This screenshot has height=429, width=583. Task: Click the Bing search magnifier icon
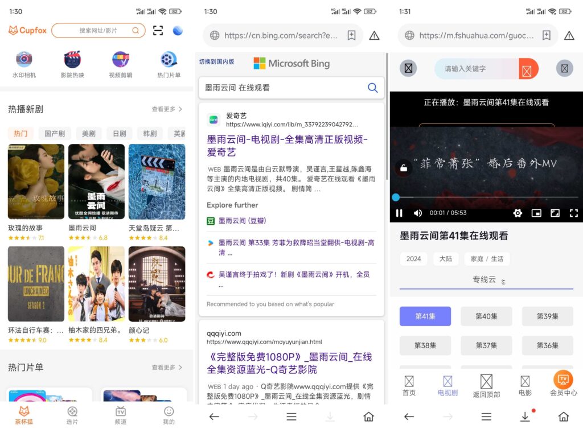372,88
